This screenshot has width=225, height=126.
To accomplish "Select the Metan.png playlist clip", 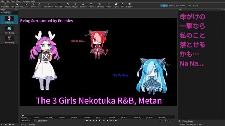I will click(9, 20).
